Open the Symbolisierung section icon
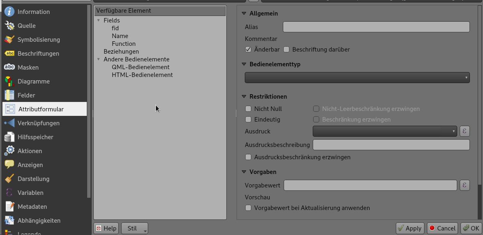 (x=9, y=40)
